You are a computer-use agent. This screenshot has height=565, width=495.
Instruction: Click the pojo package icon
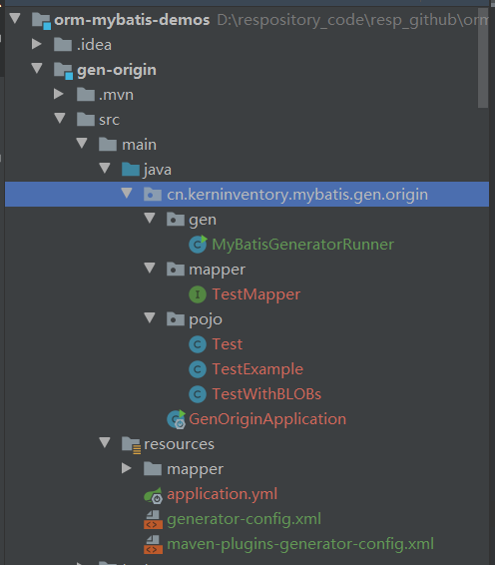(176, 318)
